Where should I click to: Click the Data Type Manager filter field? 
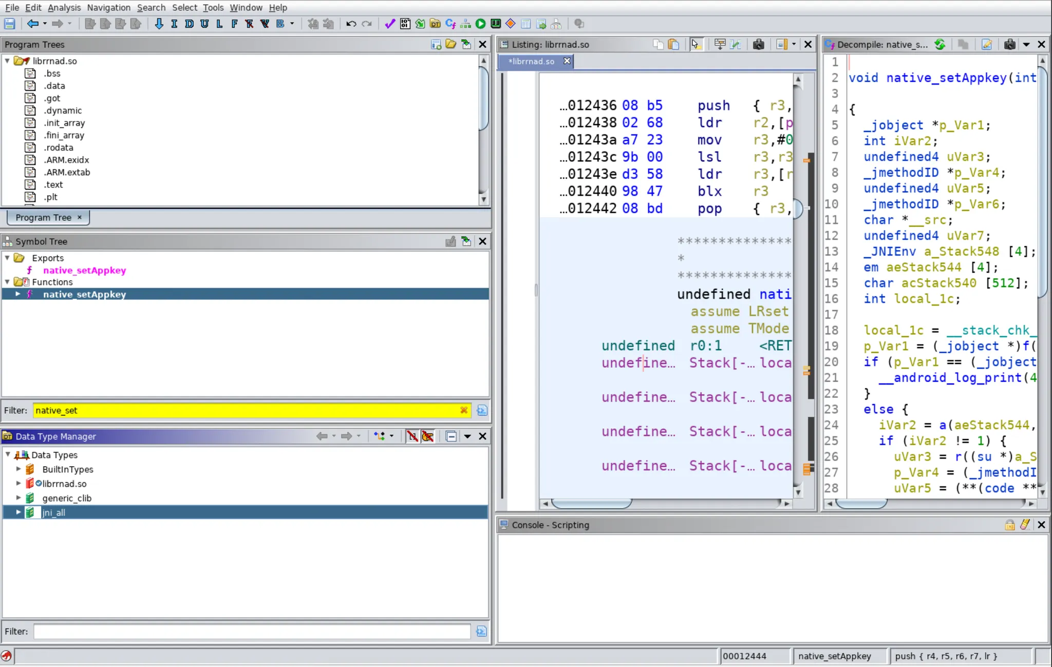pos(252,632)
